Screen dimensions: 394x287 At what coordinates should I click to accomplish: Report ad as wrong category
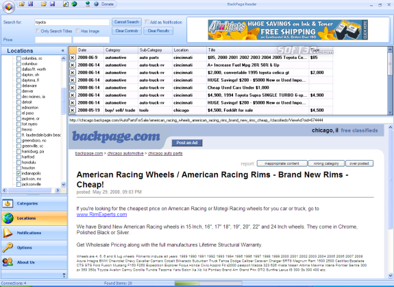[x=326, y=163]
